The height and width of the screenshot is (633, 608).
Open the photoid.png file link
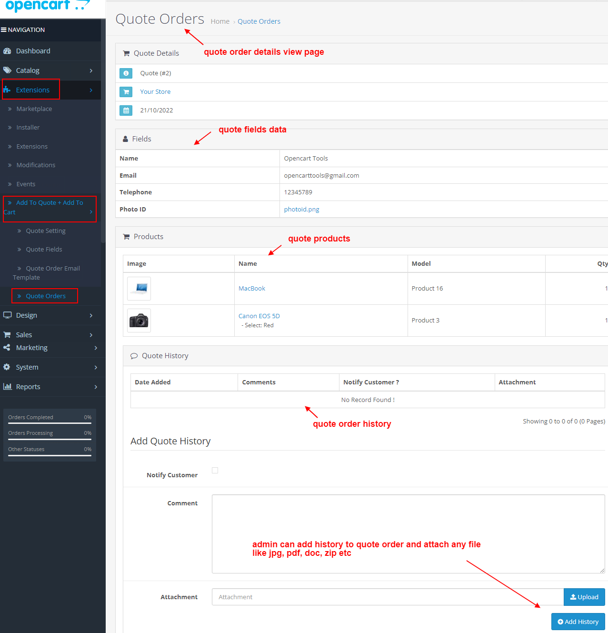click(x=301, y=210)
